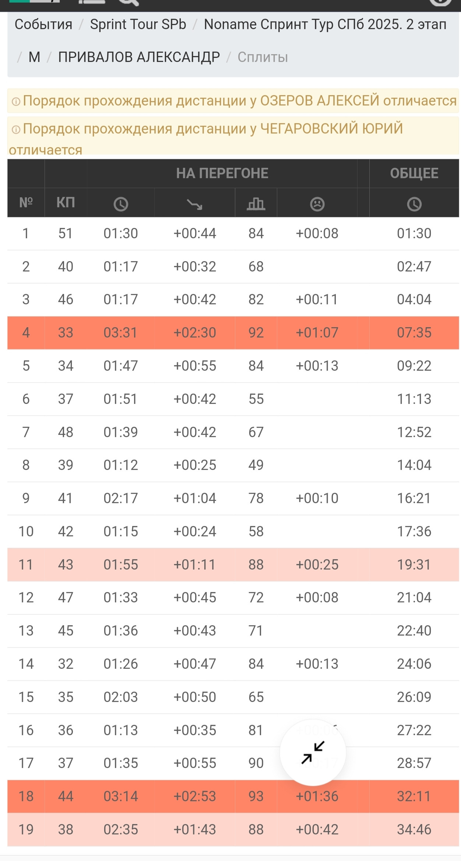This screenshot has width=461, height=861.
Task: Select highlighted row 4 with control 33
Action: 233,333
